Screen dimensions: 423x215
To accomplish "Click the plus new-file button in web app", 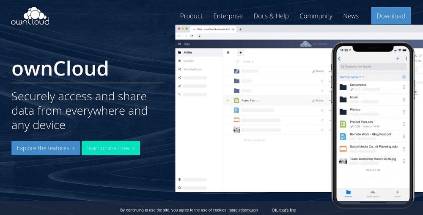I will pos(241,53).
